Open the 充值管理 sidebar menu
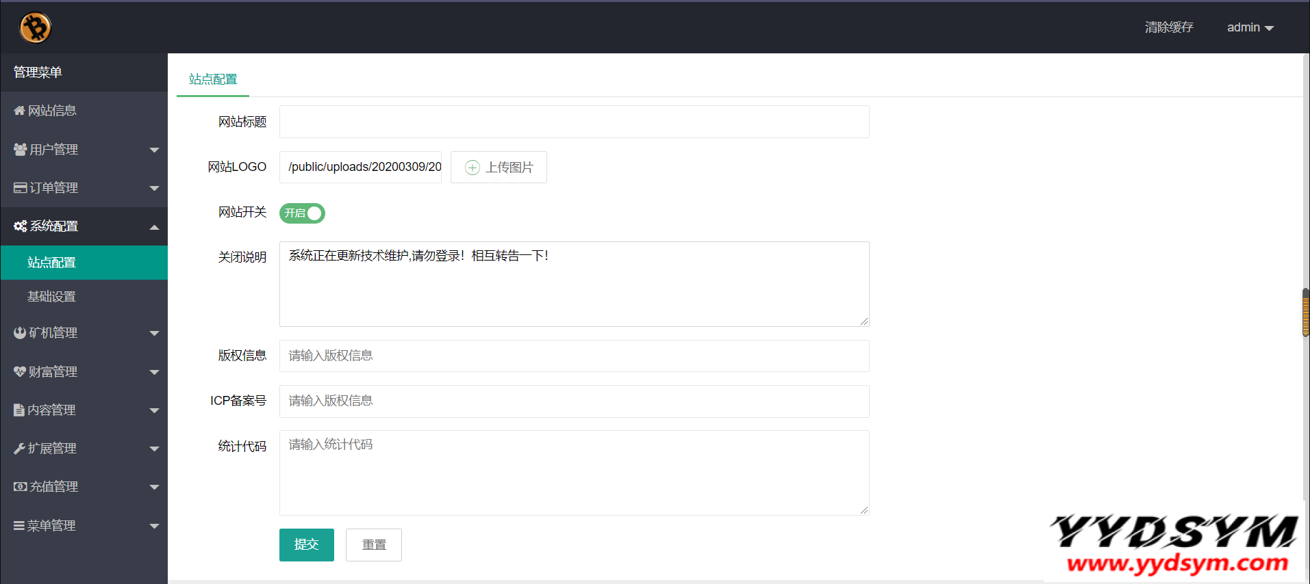 [84, 487]
